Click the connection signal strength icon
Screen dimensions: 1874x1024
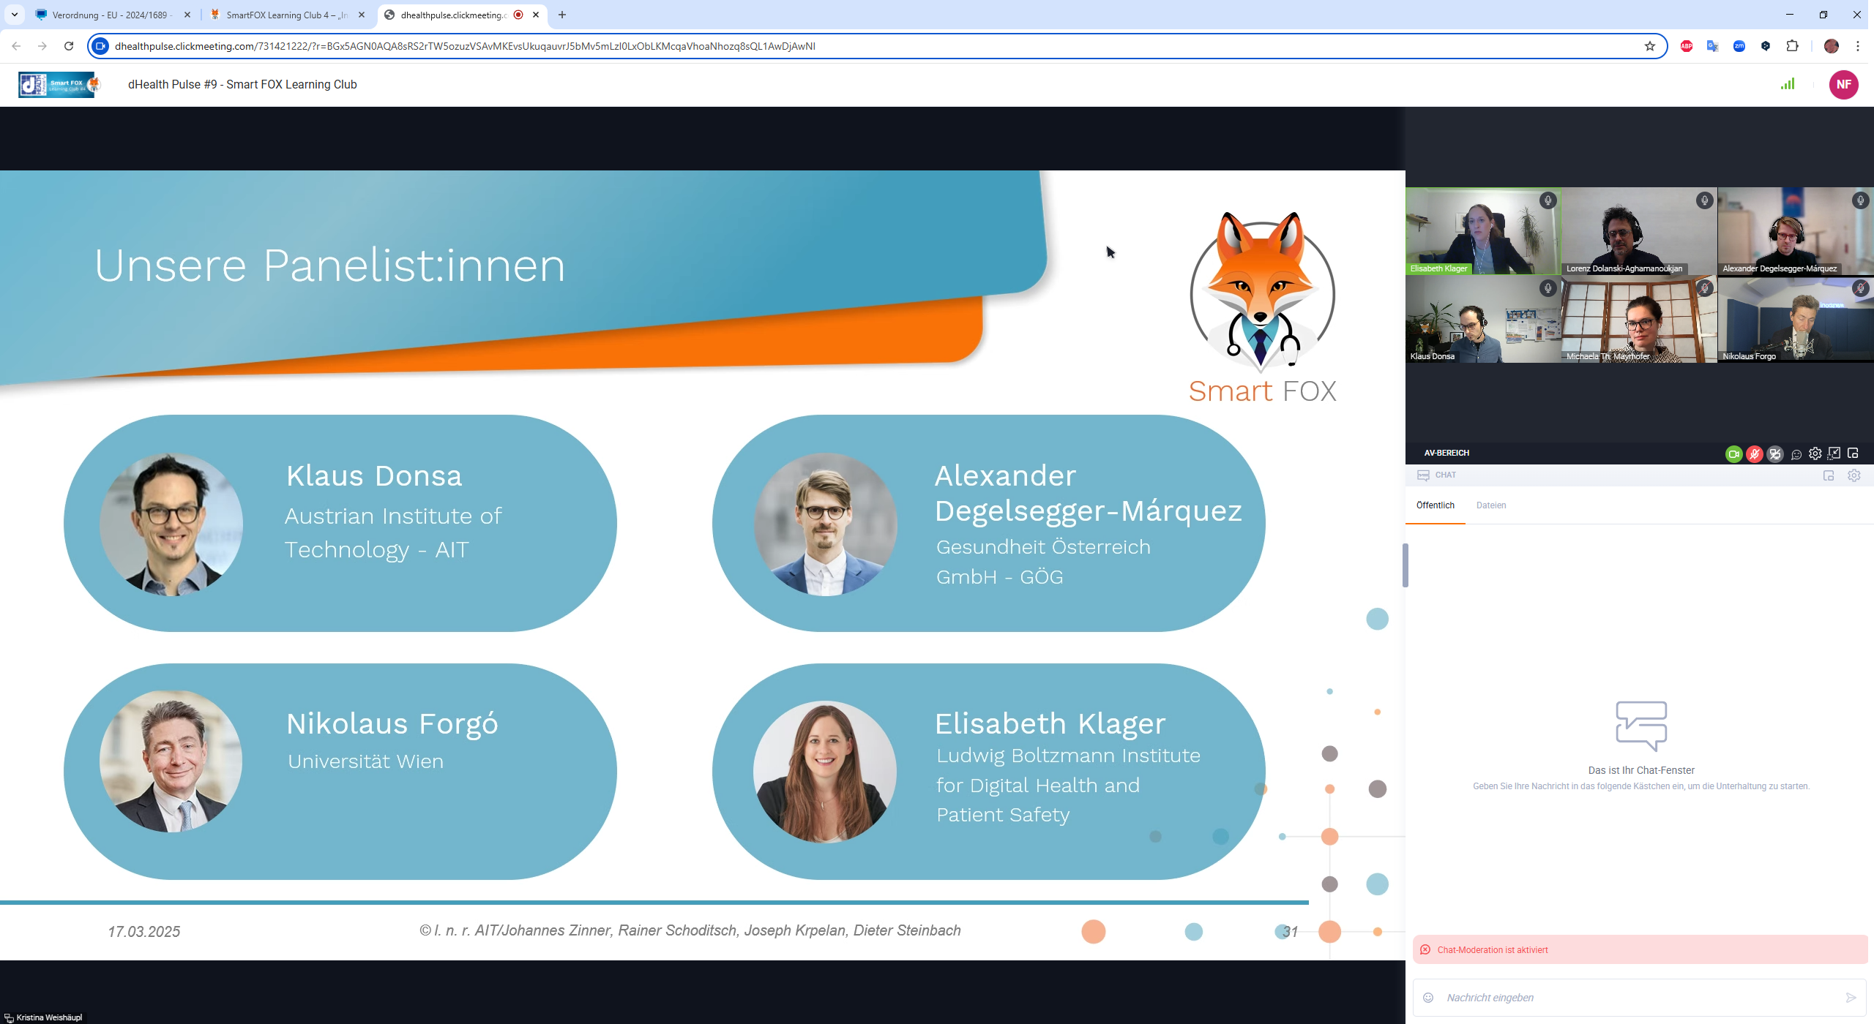(1788, 84)
